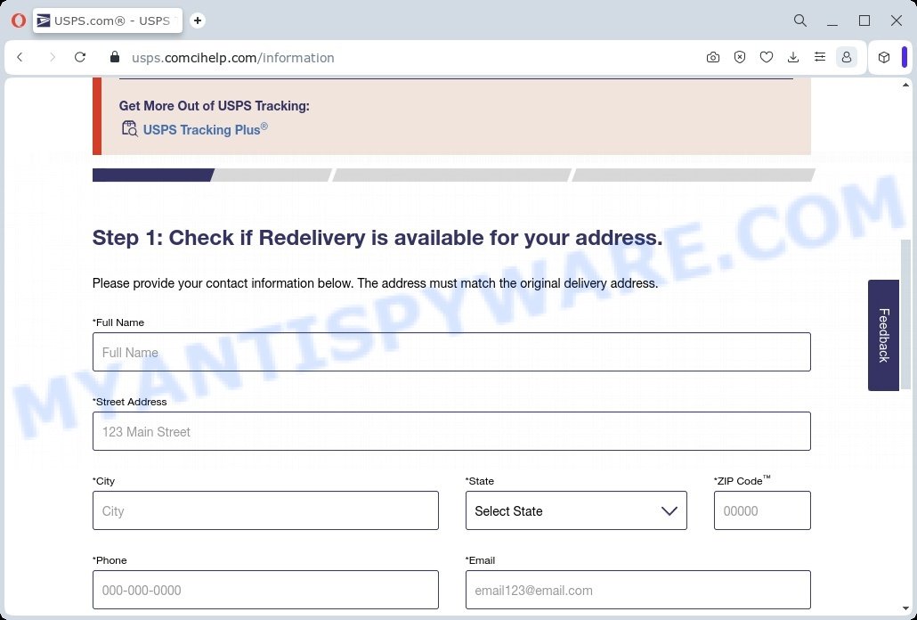The height and width of the screenshot is (620, 917).
Task: Click the address bar URL
Action: (232, 58)
